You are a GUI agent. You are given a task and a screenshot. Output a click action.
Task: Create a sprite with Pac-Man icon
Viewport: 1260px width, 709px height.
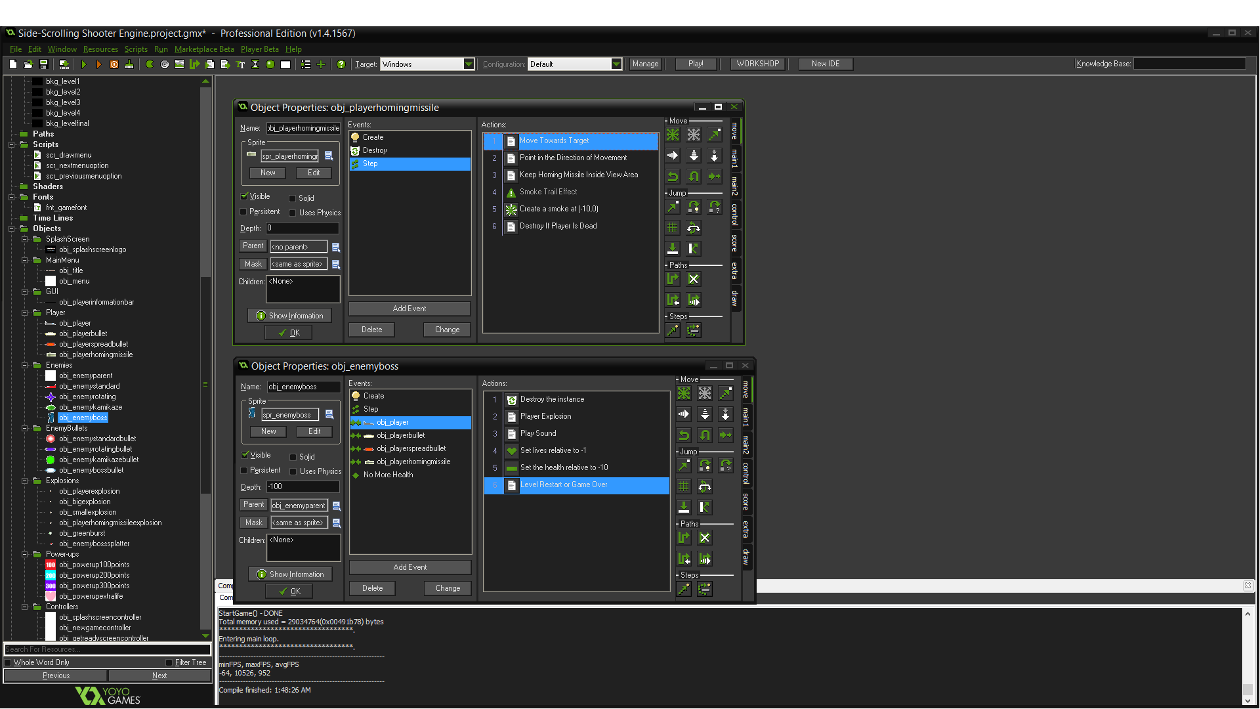pos(150,64)
